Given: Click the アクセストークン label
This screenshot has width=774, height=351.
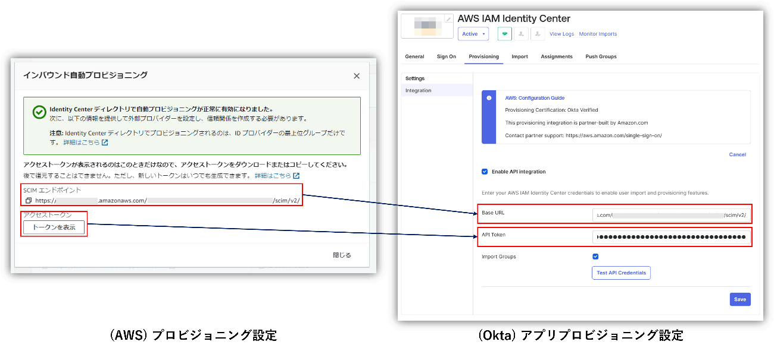Looking at the screenshot, I should click(x=47, y=215).
